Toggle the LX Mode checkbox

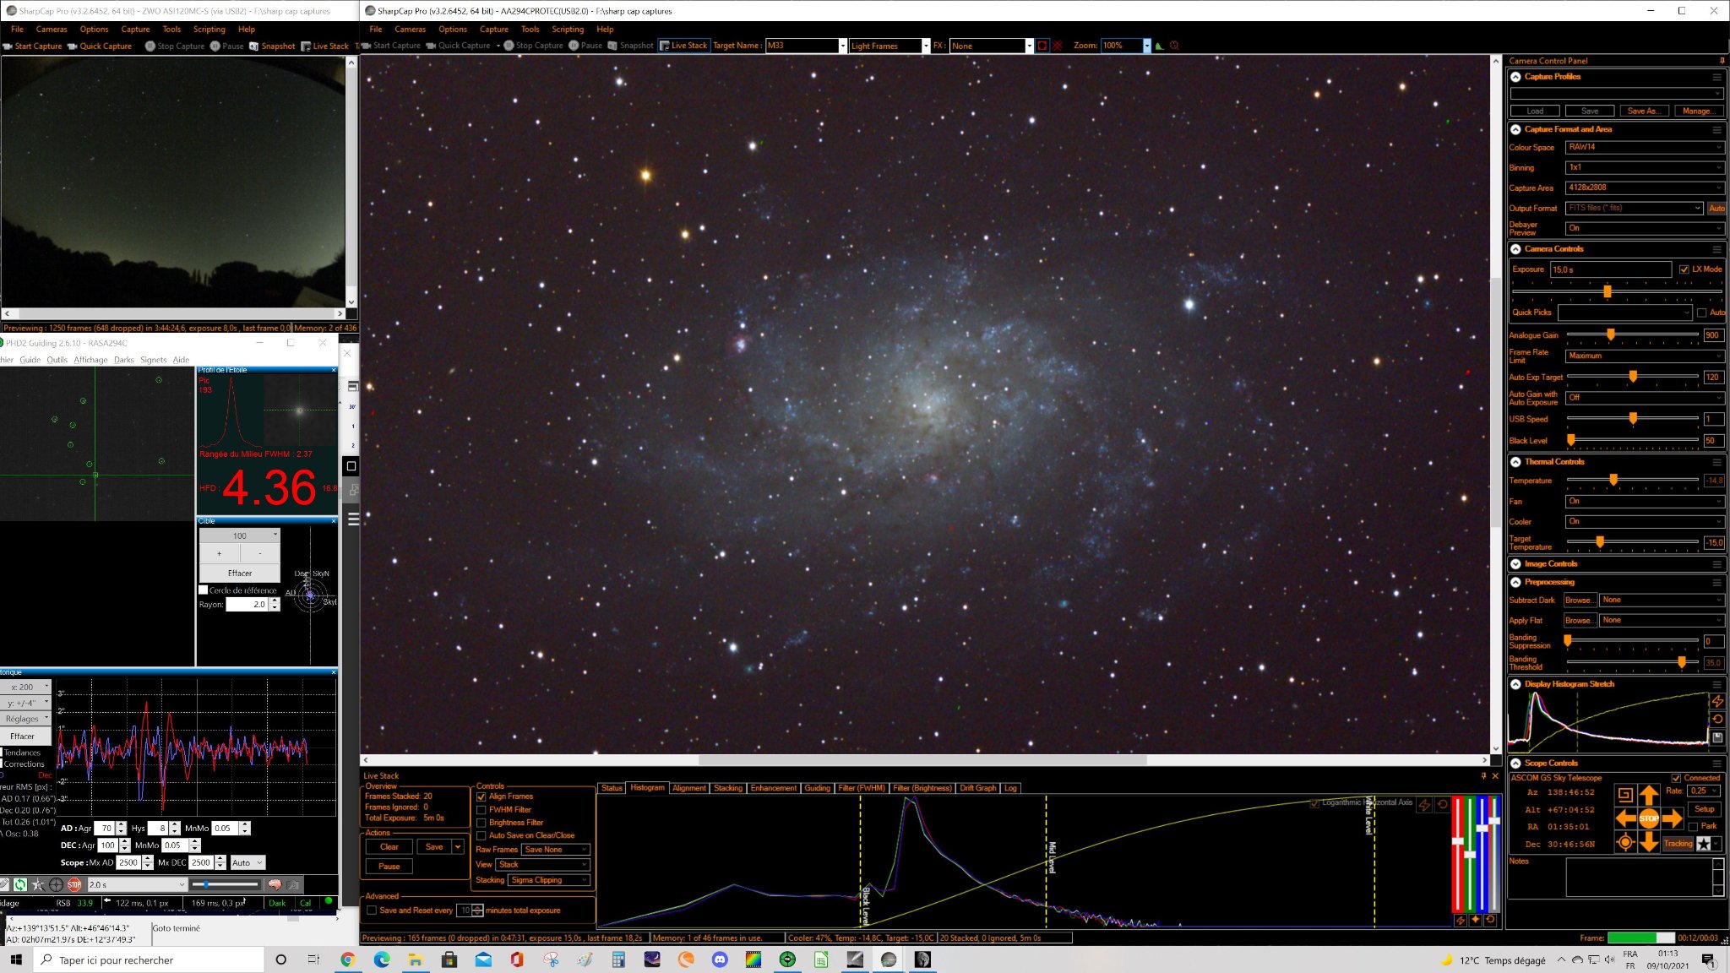tap(1684, 269)
